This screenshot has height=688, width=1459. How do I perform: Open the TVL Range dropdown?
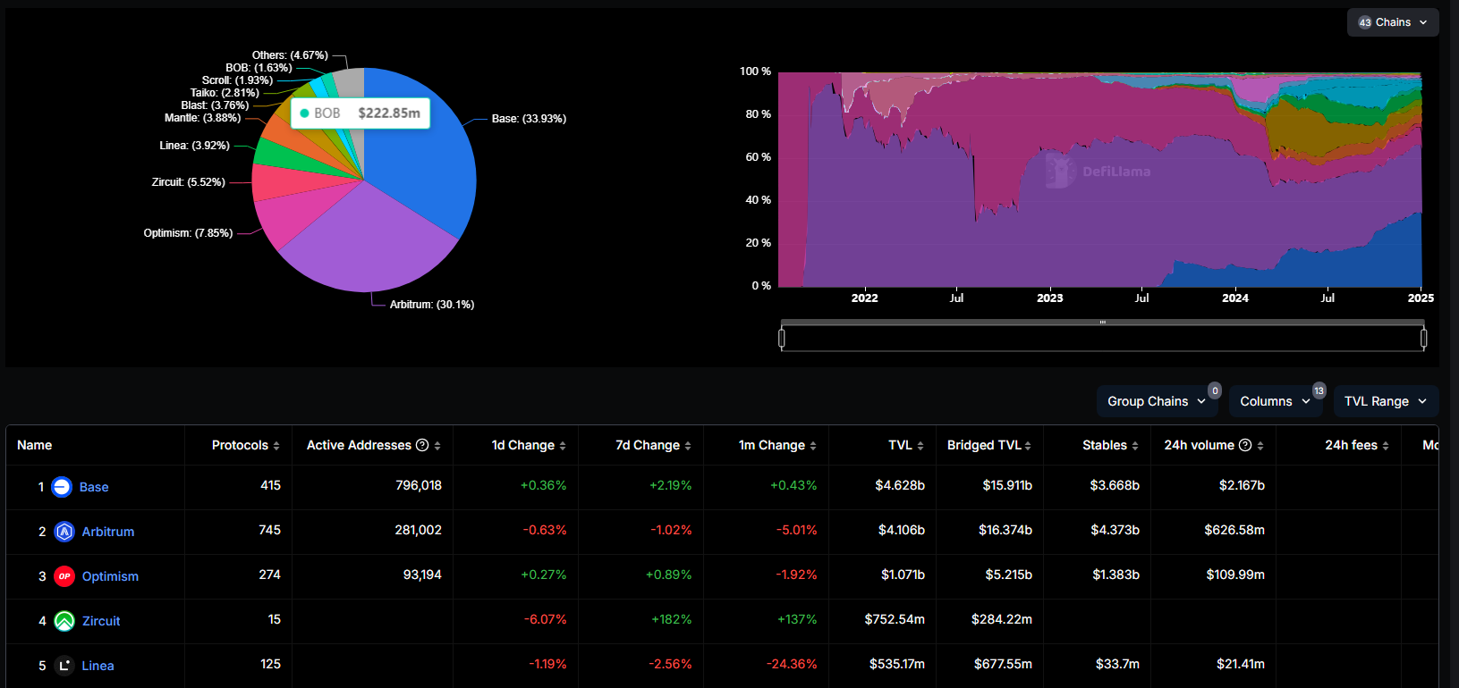tap(1386, 401)
